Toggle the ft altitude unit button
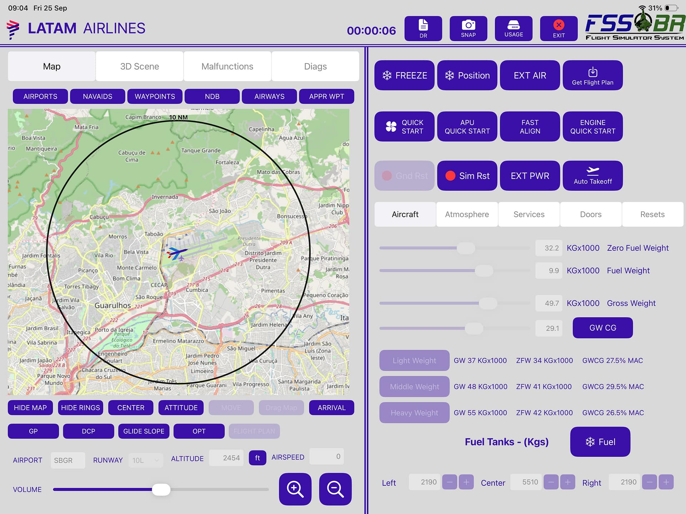686x514 pixels. pyautogui.click(x=257, y=458)
